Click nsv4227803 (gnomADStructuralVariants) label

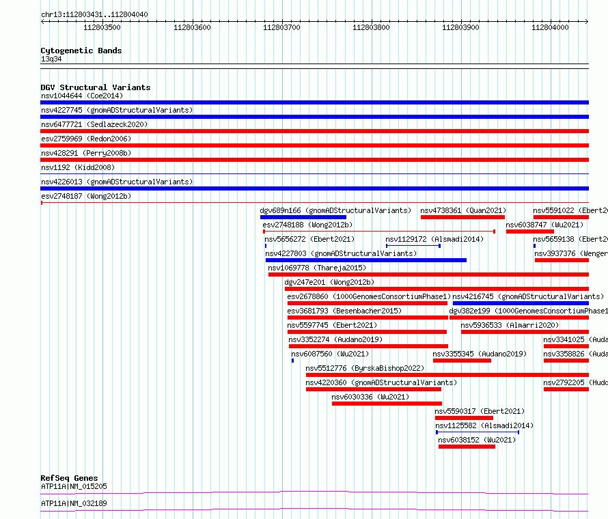pos(341,253)
